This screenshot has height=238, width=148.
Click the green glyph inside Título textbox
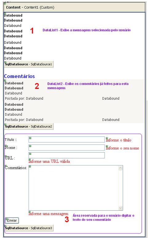(x=30, y=138)
